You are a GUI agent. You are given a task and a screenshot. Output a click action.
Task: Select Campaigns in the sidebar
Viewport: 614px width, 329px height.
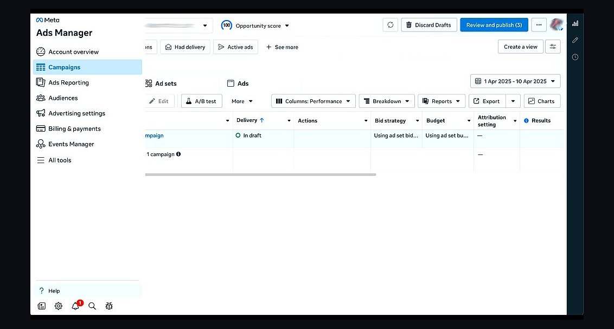[x=88, y=67]
